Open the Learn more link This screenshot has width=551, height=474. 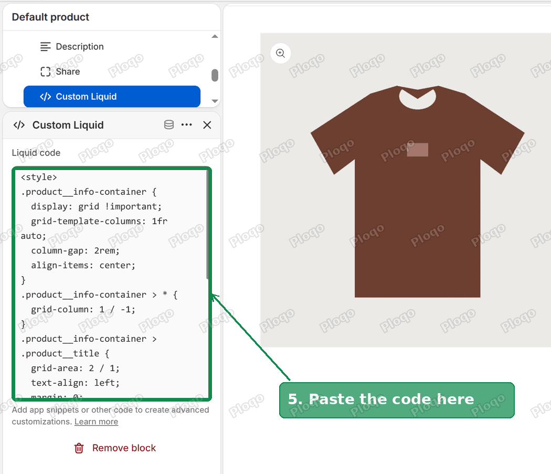[x=96, y=422]
